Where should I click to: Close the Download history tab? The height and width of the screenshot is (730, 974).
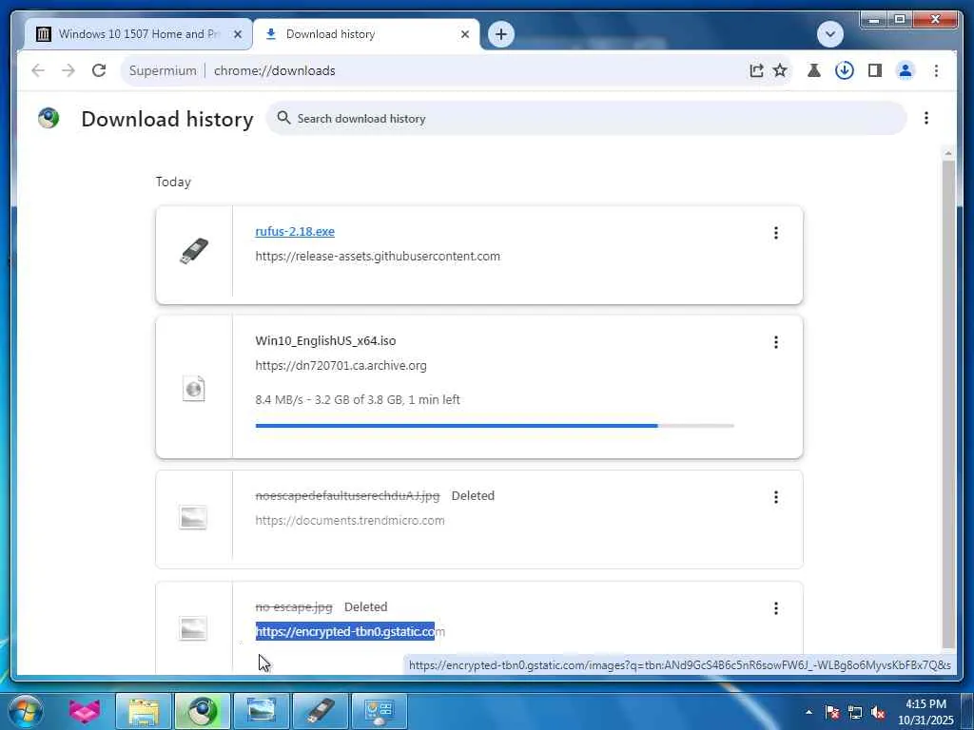coord(464,35)
